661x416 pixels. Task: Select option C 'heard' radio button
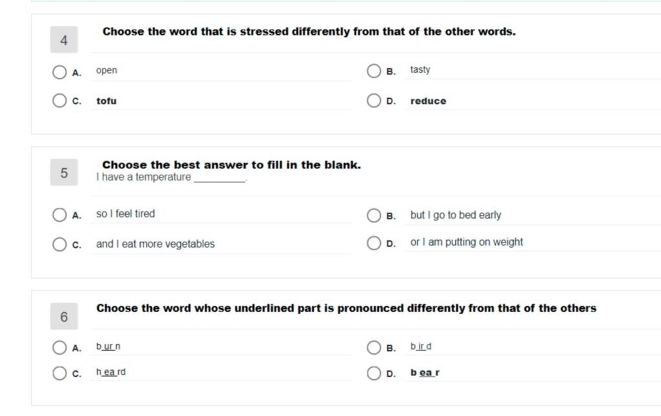(x=59, y=373)
